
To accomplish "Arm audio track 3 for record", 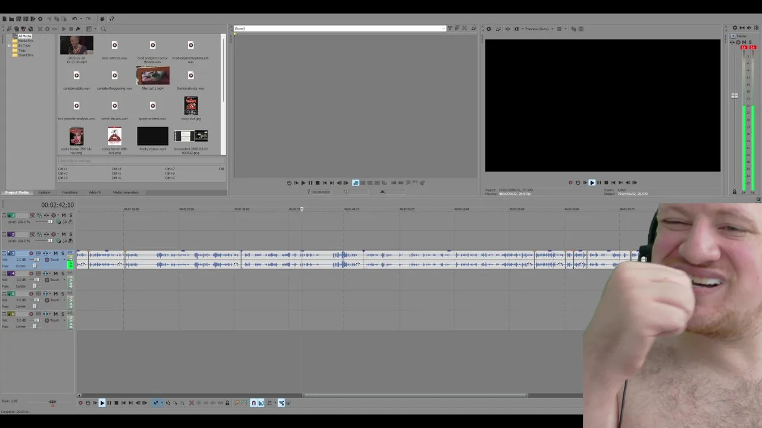I will (x=31, y=253).
